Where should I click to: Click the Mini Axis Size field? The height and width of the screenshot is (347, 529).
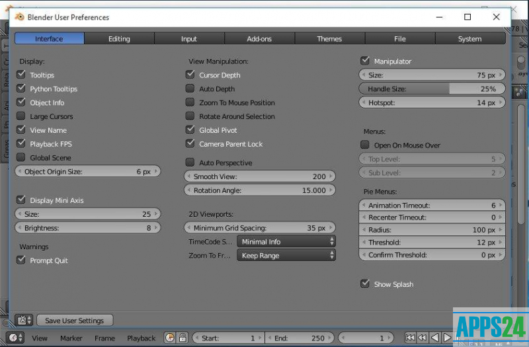click(x=88, y=213)
